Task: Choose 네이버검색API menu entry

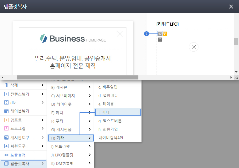Action: [x=110, y=138]
